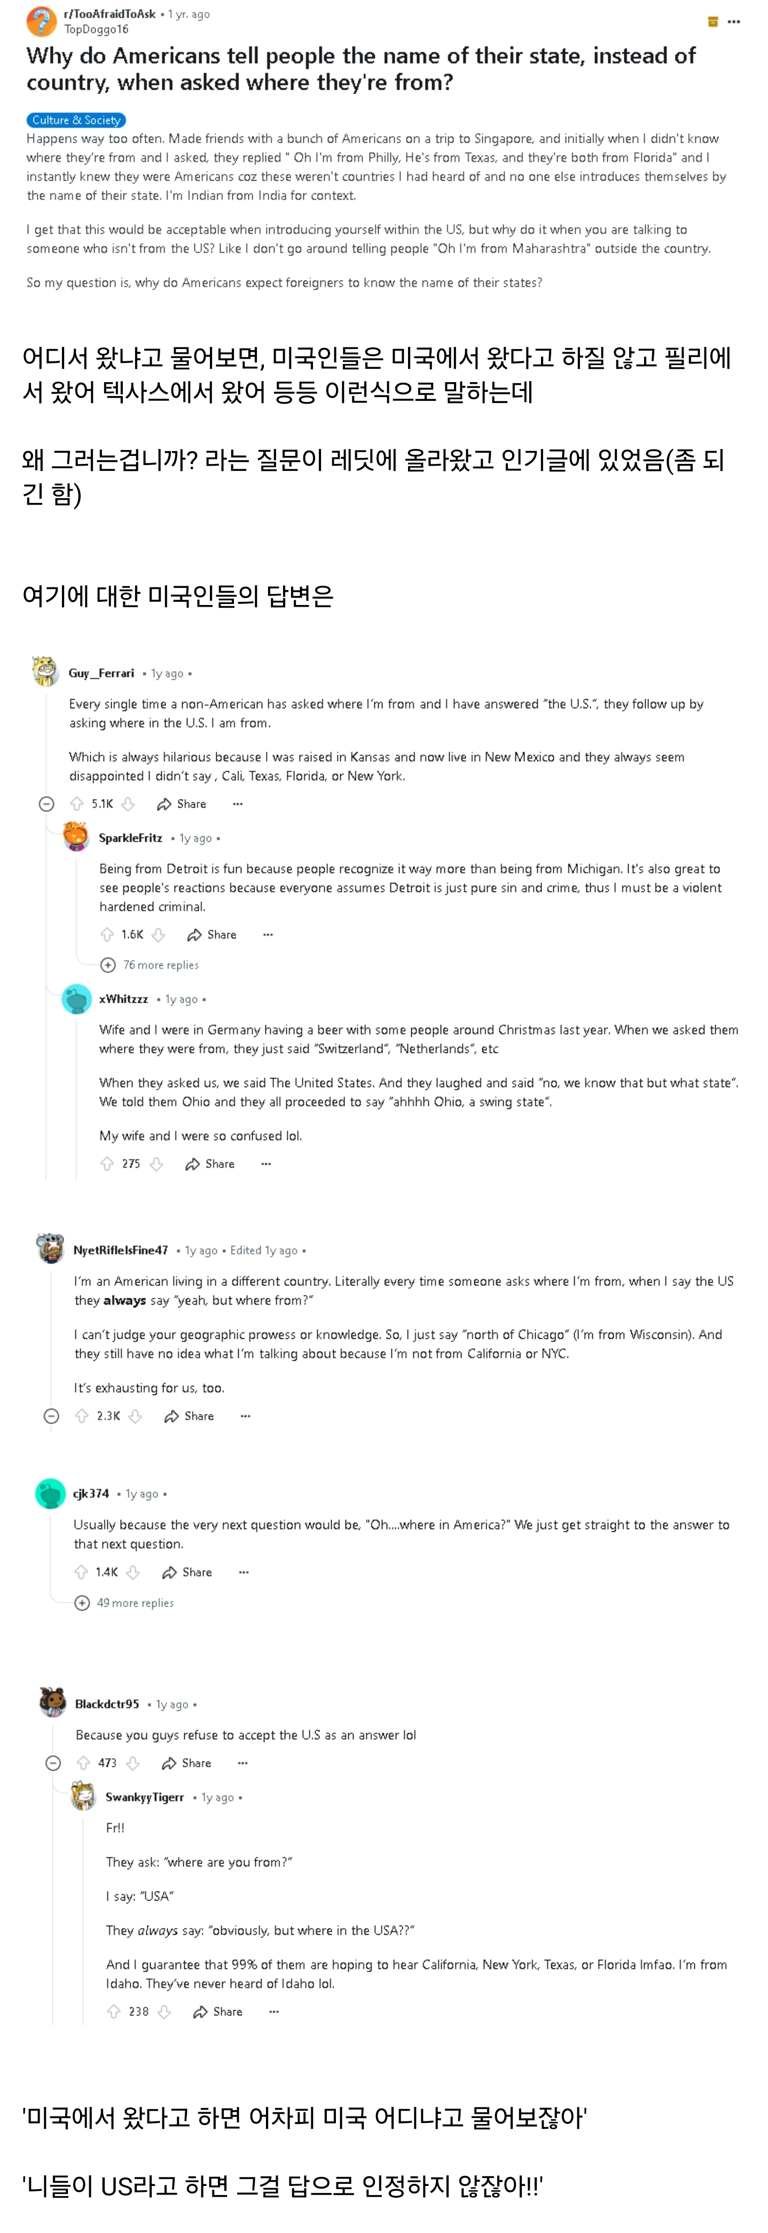Open more options on SparkleFritz's comment

click(x=268, y=934)
